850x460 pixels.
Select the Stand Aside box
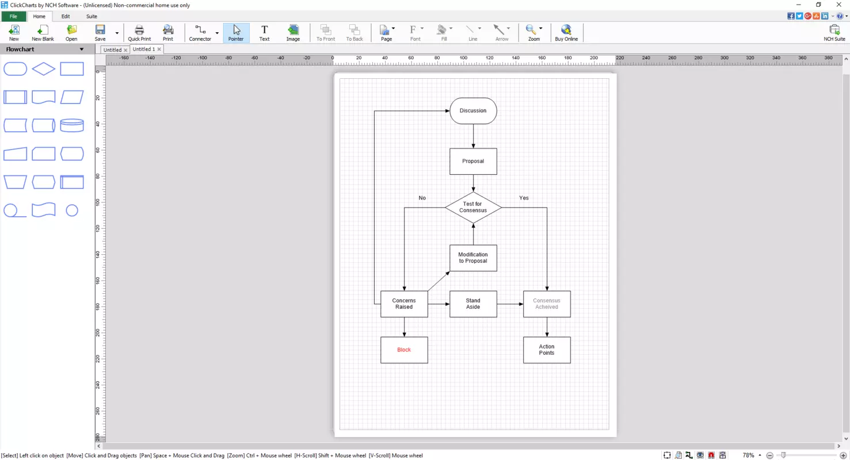click(473, 304)
